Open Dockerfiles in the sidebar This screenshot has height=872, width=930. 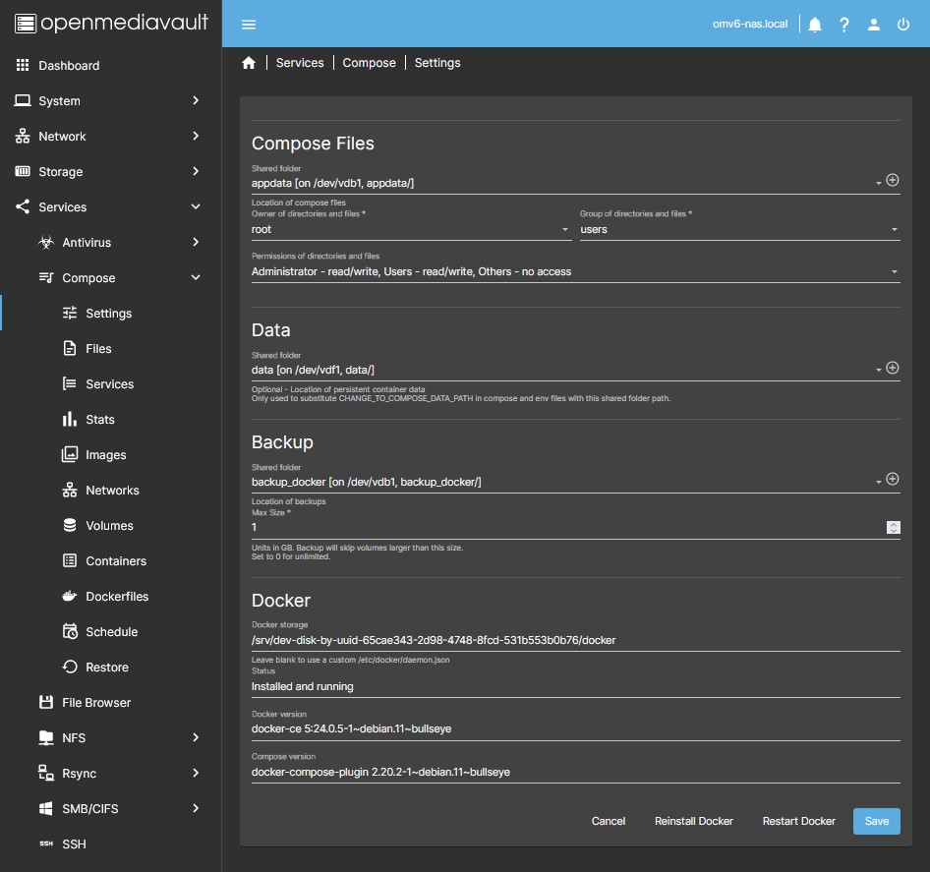coord(117,597)
